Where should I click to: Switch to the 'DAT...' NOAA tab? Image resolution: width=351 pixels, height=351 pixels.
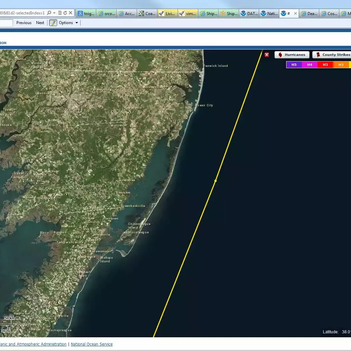(x=249, y=14)
